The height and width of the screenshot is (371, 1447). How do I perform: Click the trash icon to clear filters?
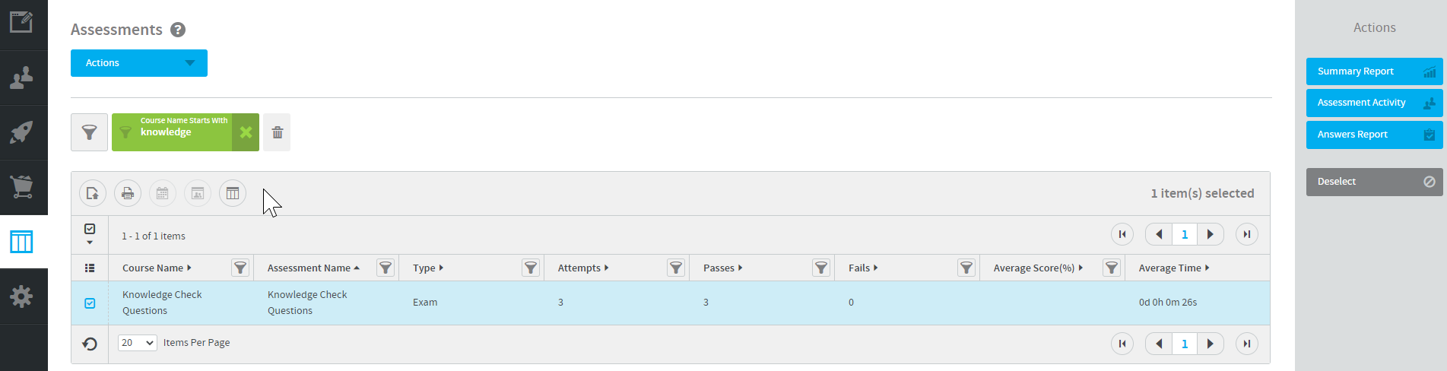click(x=278, y=132)
